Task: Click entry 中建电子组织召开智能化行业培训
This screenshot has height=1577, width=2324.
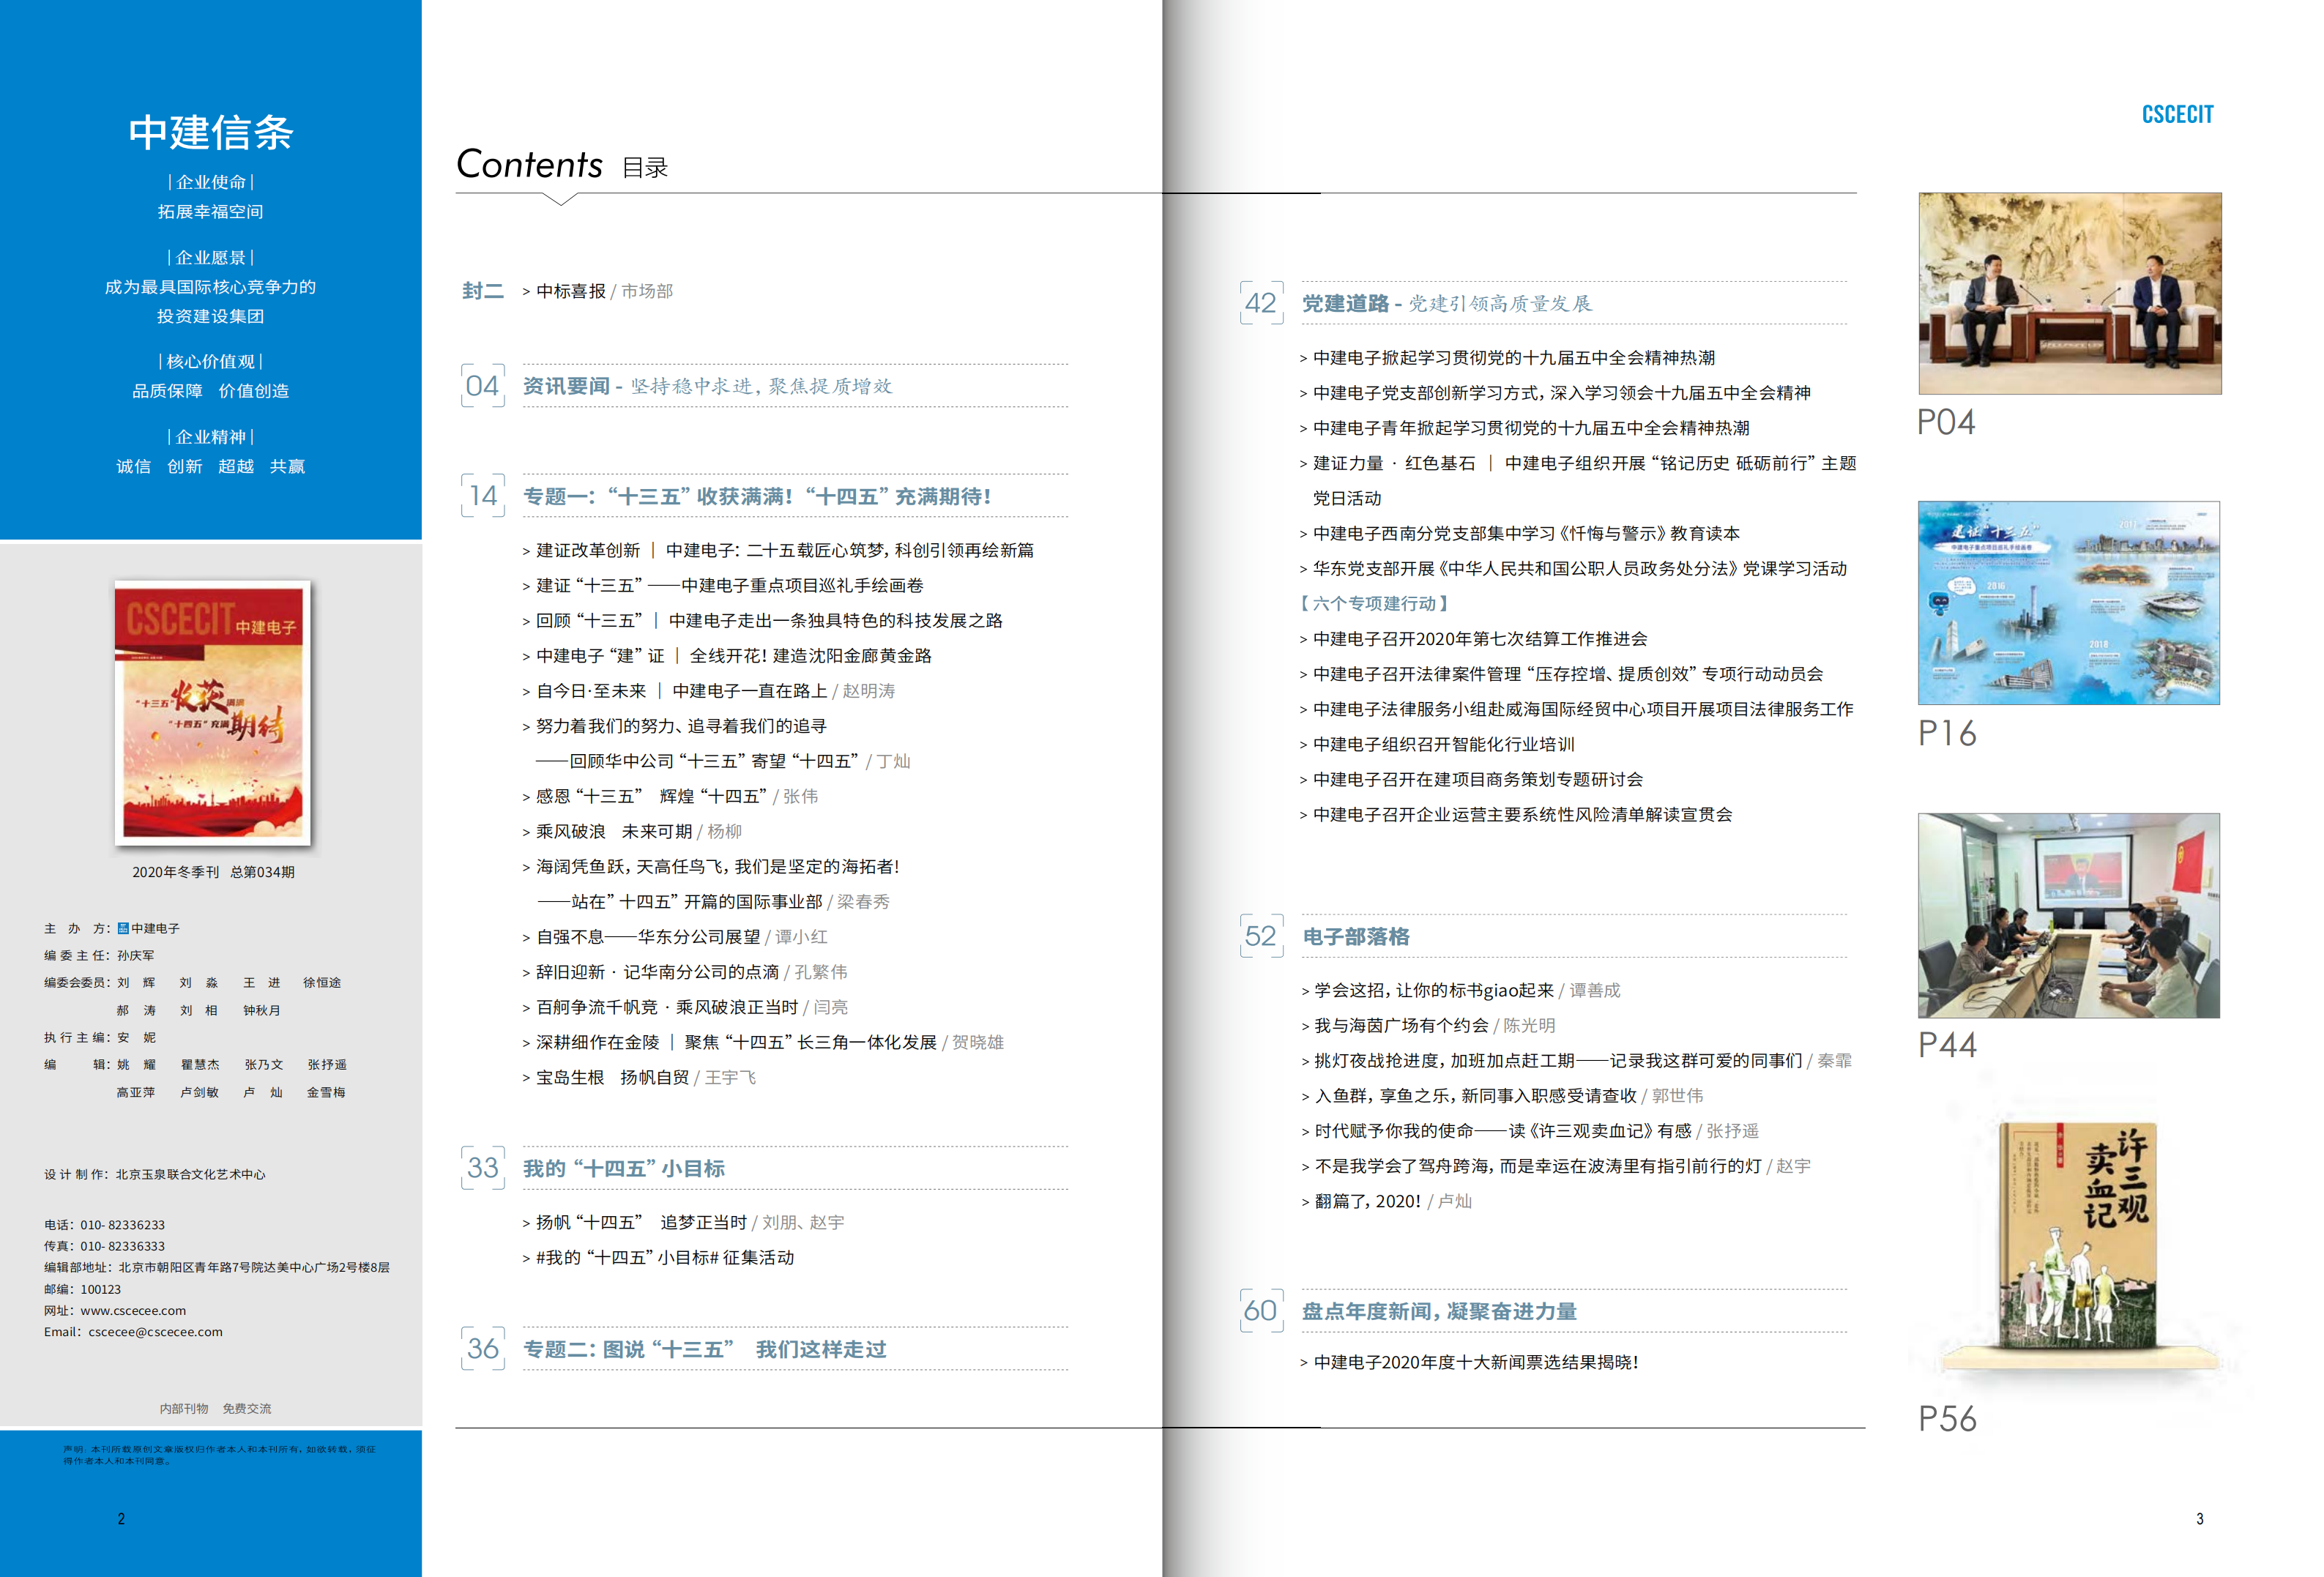Action: (1437, 744)
